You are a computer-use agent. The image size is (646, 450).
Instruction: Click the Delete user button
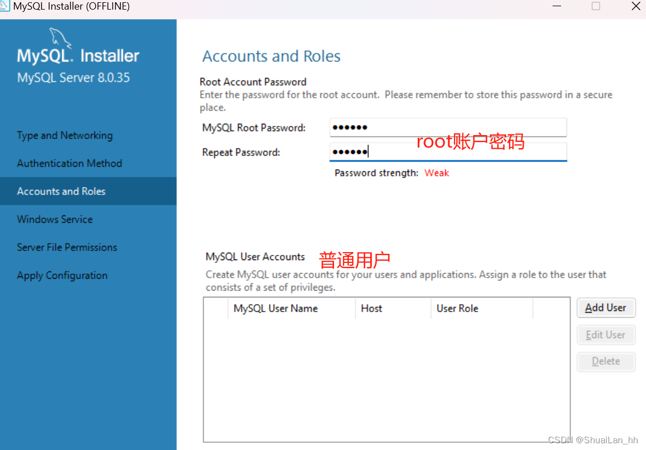(606, 361)
